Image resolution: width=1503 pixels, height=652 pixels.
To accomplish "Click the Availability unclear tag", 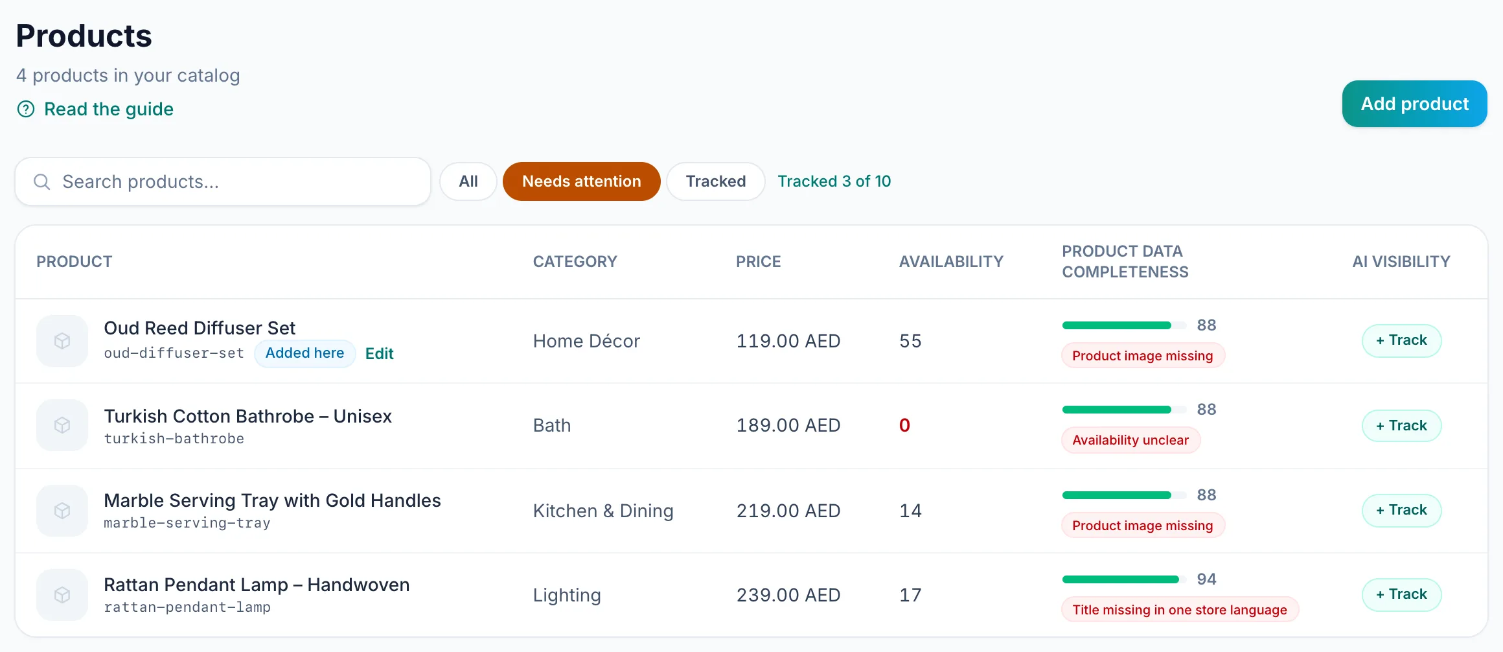I will (1130, 440).
